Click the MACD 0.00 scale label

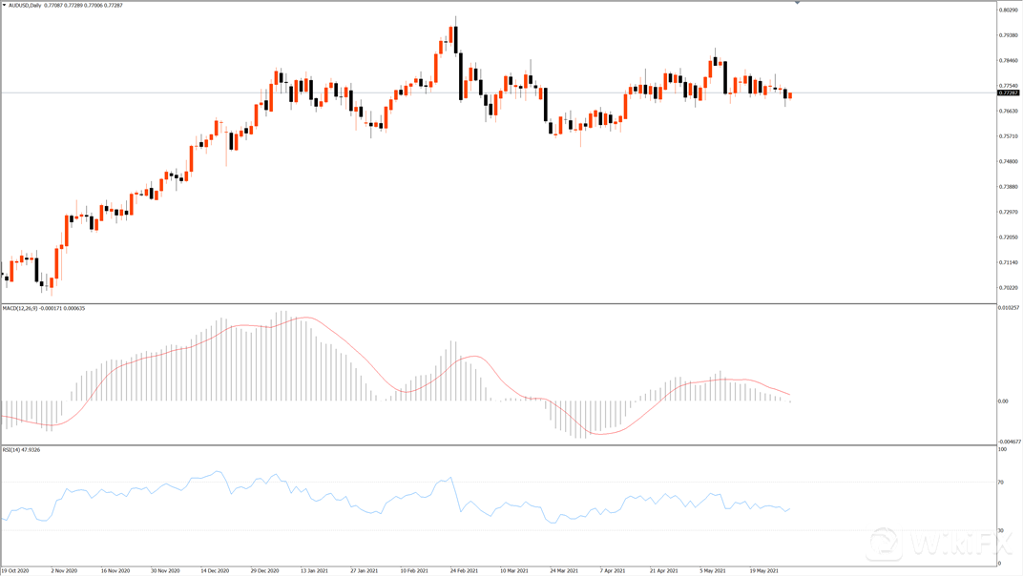click(1003, 401)
